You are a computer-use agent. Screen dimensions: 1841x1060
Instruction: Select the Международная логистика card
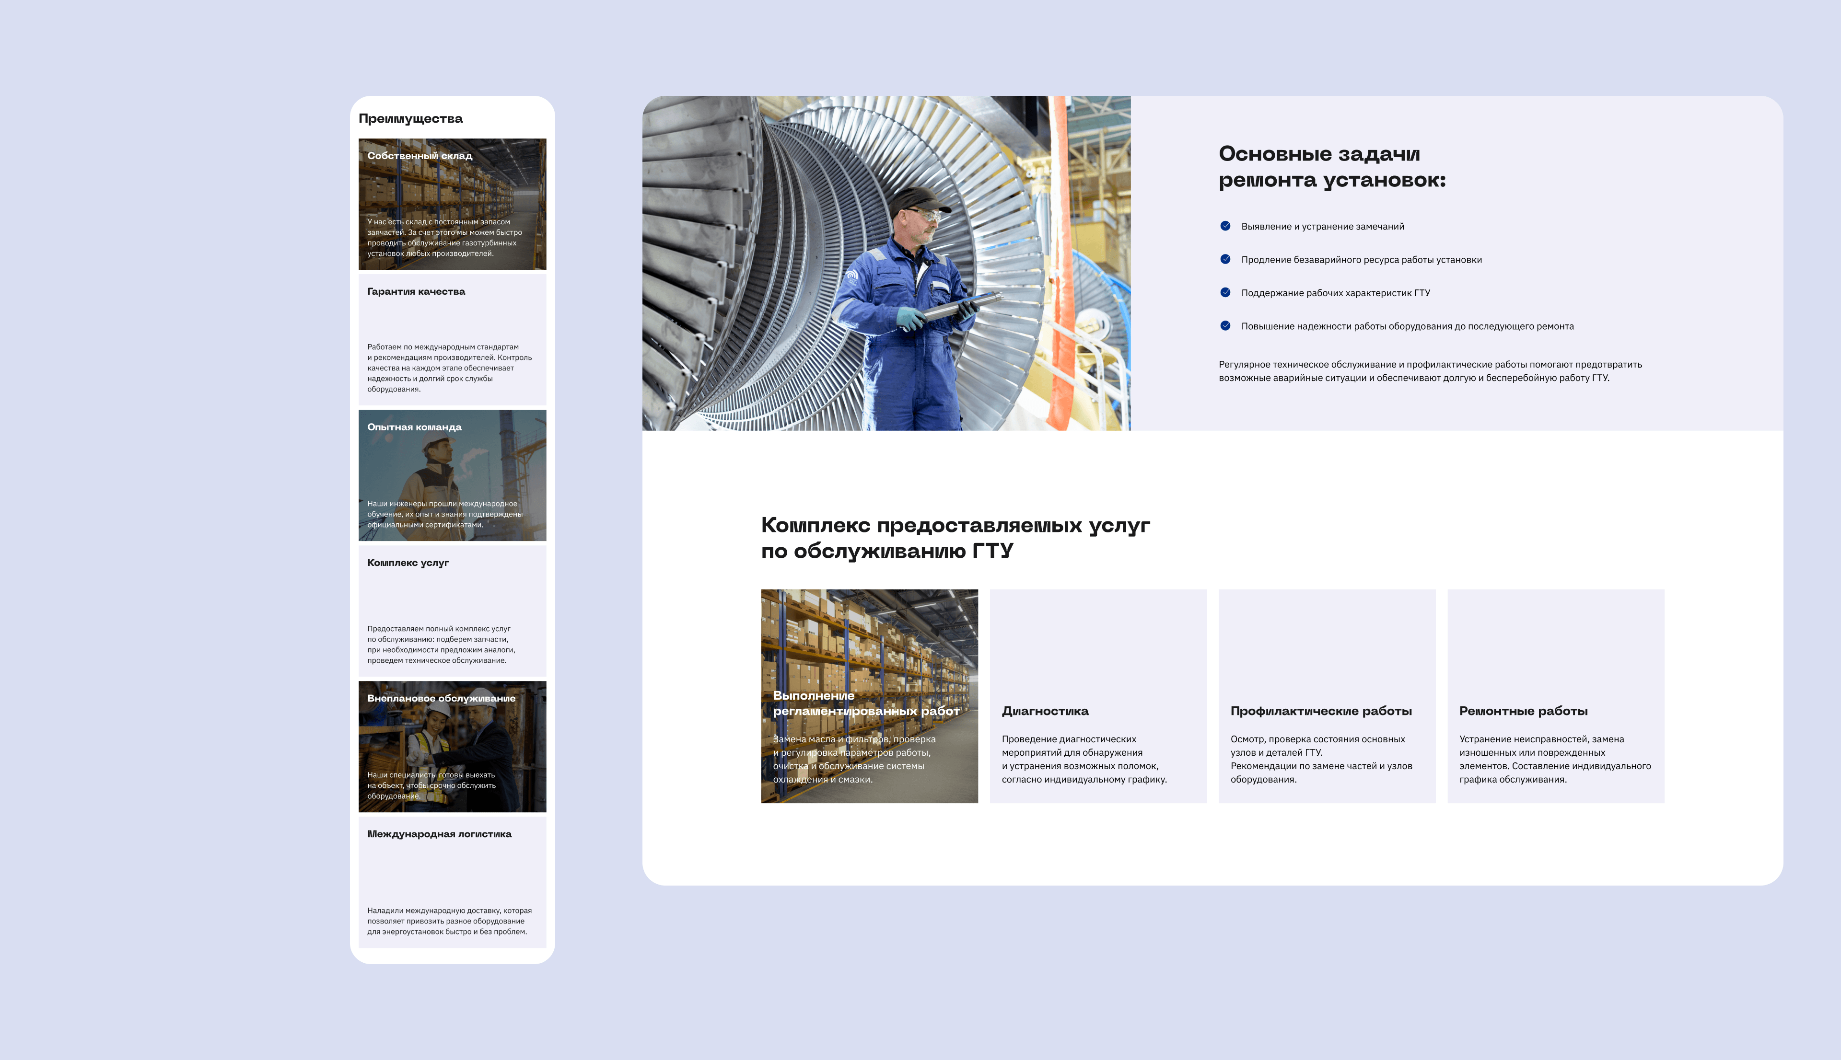[x=452, y=882]
